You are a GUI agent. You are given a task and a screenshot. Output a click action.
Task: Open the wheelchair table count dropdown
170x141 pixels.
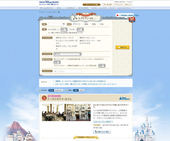coord(57,62)
